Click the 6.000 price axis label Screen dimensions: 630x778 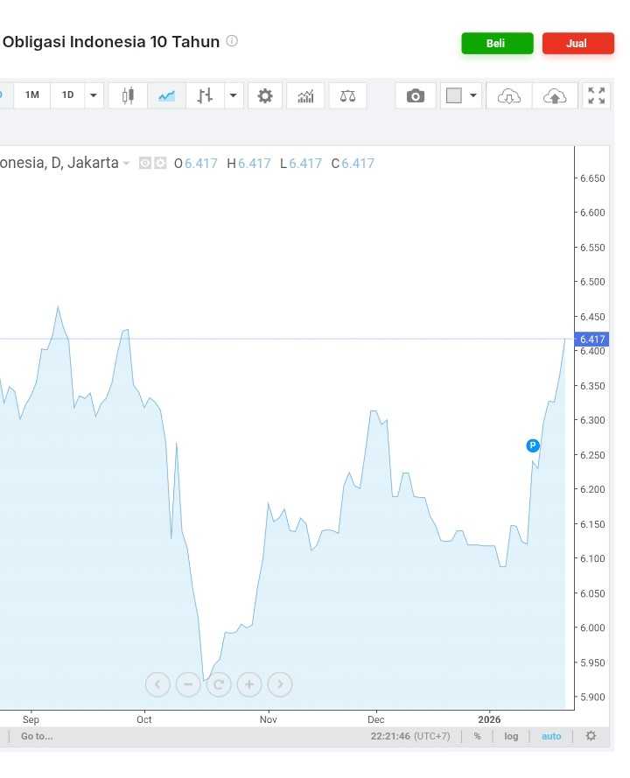pyautogui.click(x=592, y=627)
